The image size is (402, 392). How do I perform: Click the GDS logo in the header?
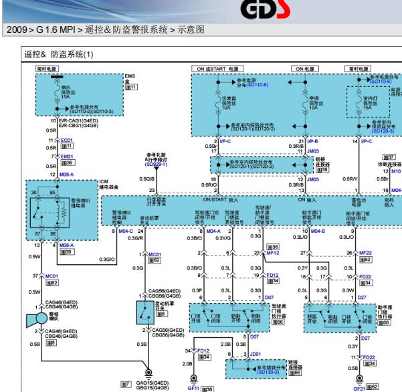(265, 10)
